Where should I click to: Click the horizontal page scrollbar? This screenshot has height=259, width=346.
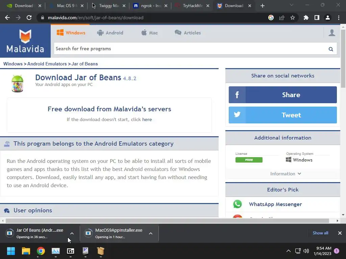(167, 221)
